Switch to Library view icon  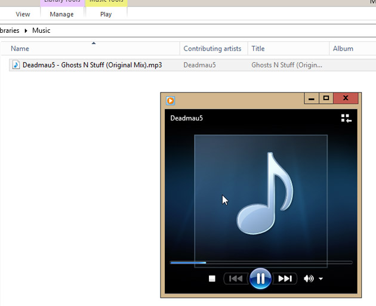[x=346, y=118]
